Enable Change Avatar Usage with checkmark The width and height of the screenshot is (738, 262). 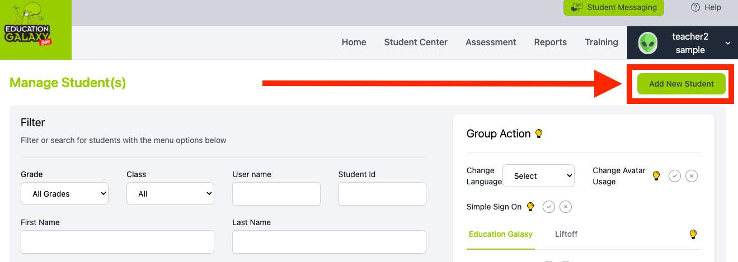(675, 176)
